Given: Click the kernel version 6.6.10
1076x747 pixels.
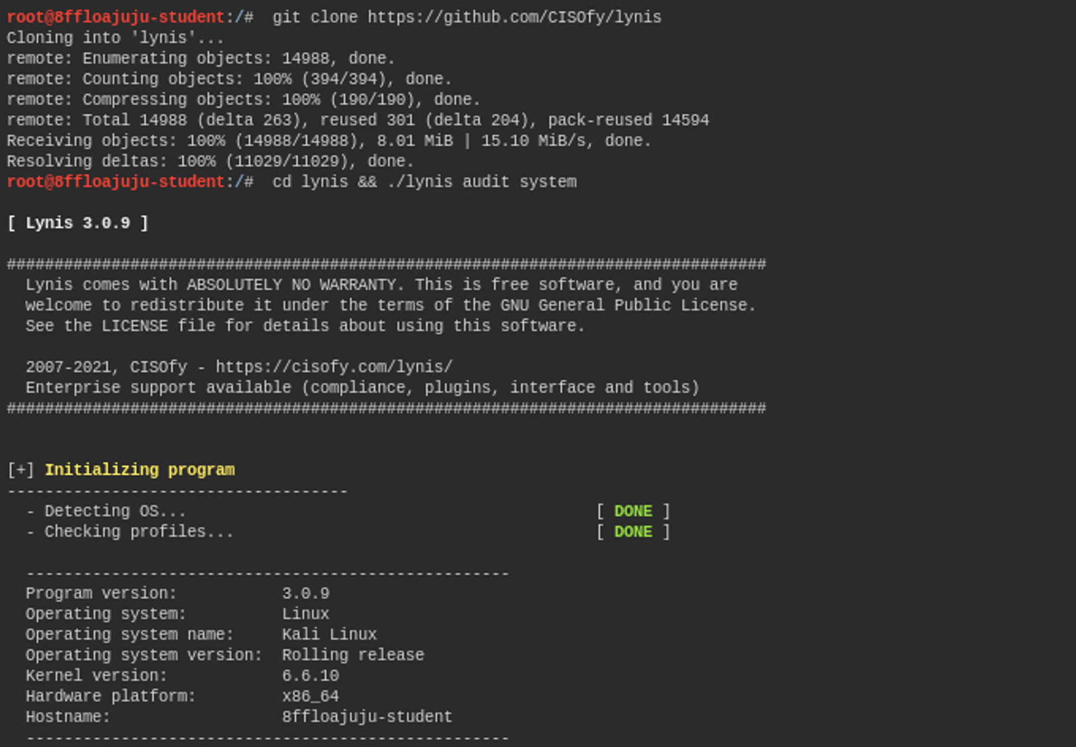Looking at the screenshot, I should pos(310,676).
